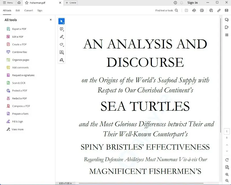Go to previous page up arrow
Viewport: 231px width, 185px height.
(x=227, y=145)
